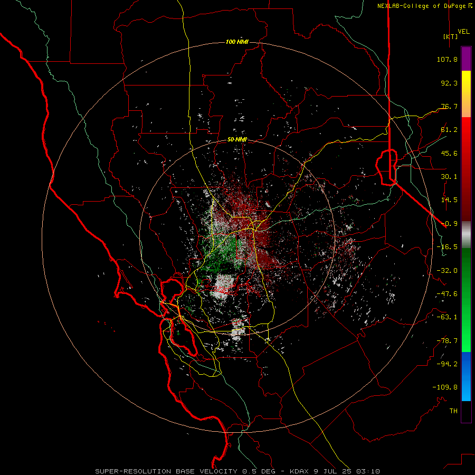Click the TH threshold label
The height and width of the screenshot is (475, 475).
click(453, 411)
